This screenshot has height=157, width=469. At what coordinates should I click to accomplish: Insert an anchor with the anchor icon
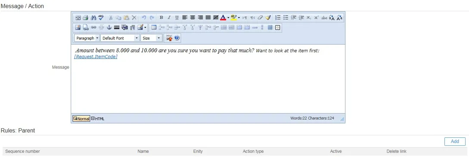coord(109,27)
